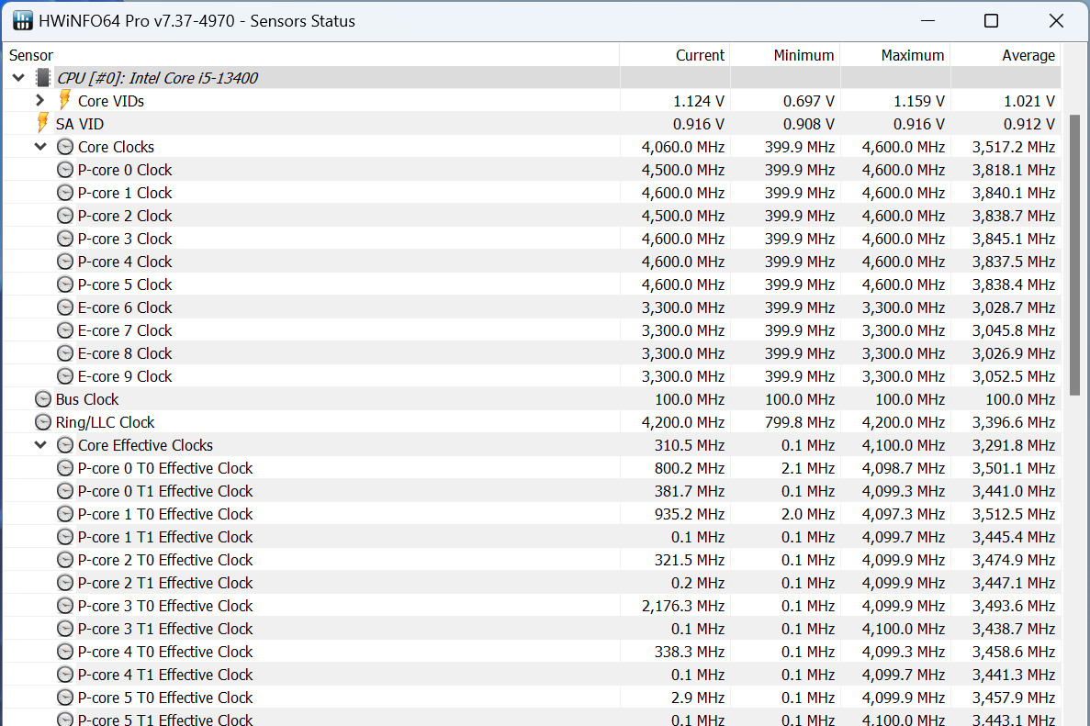1090x726 pixels.
Task: Select the P-core 1 Clock row label
Action: pyautogui.click(x=125, y=193)
